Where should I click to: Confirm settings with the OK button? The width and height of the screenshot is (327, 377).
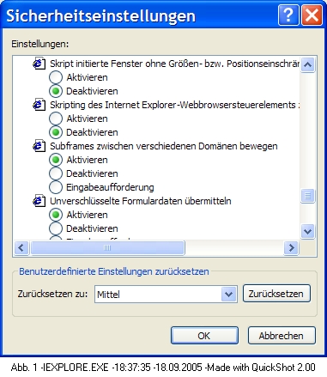pos(204,336)
